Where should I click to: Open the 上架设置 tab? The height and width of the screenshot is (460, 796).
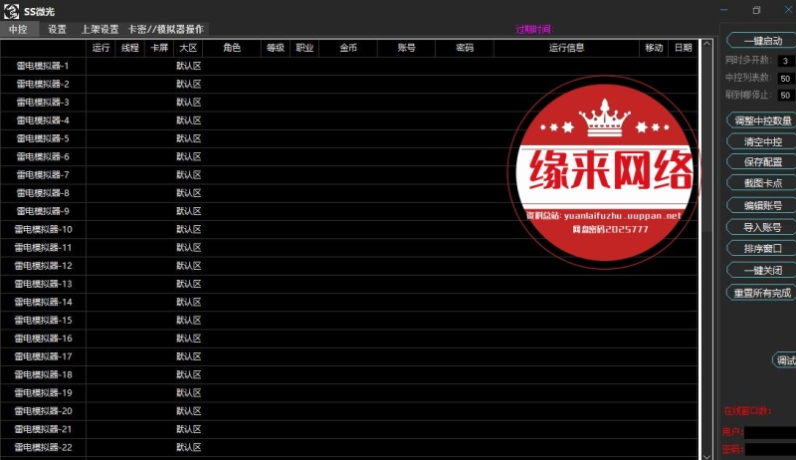click(x=100, y=30)
